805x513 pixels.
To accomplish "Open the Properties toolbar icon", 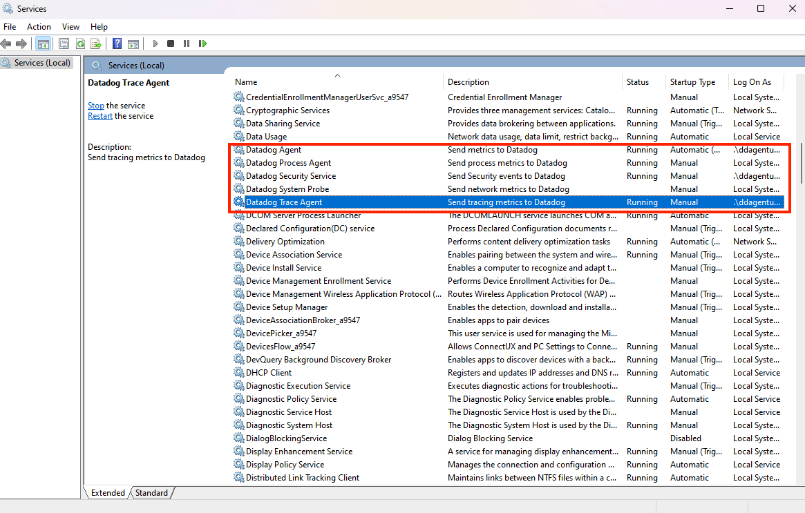I will (64, 43).
